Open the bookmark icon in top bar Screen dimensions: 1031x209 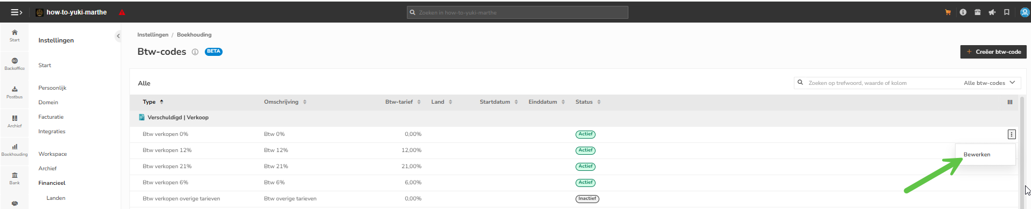tap(1007, 12)
